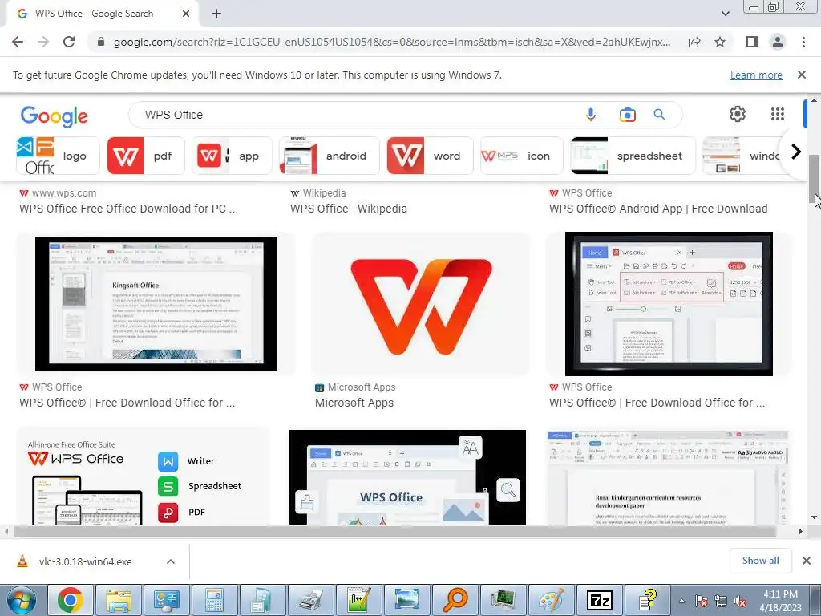The width and height of the screenshot is (821, 616).
Task: Click the vertical page scrollbar thumb
Action: click(815, 177)
